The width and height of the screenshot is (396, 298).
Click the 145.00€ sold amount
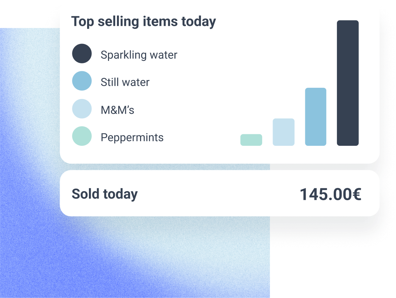coord(330,195)
